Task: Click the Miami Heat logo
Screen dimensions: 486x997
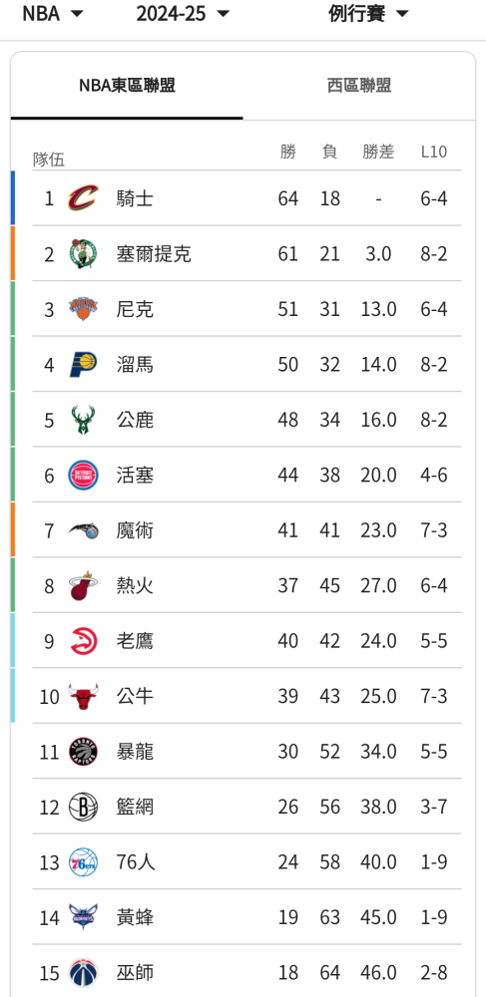Action: [x=84, y=585]
